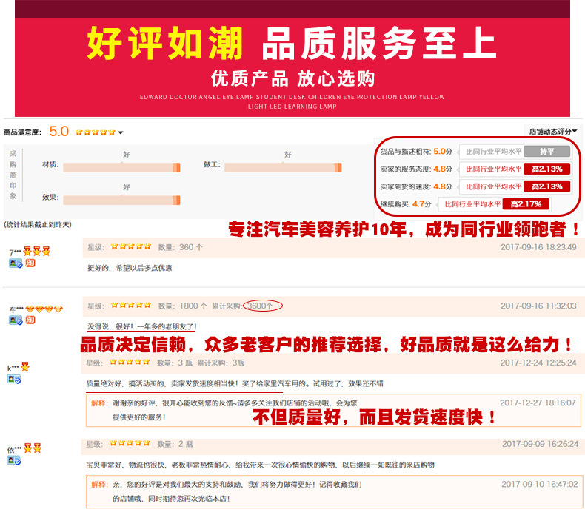Click the star rating in the 3 瓶 review
This screenshot has width=585, height=515.
[130, 362]
